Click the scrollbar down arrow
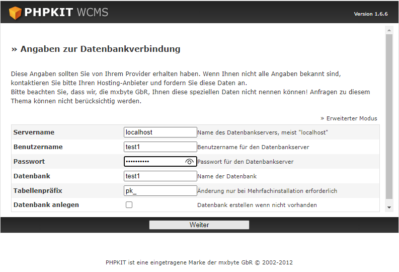This screenshot has height=272, width=399. coord(389,208)
